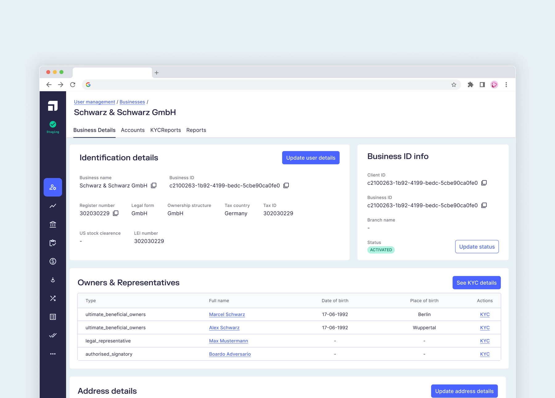Open Alex Schwarz profile link

pos(224,328)
